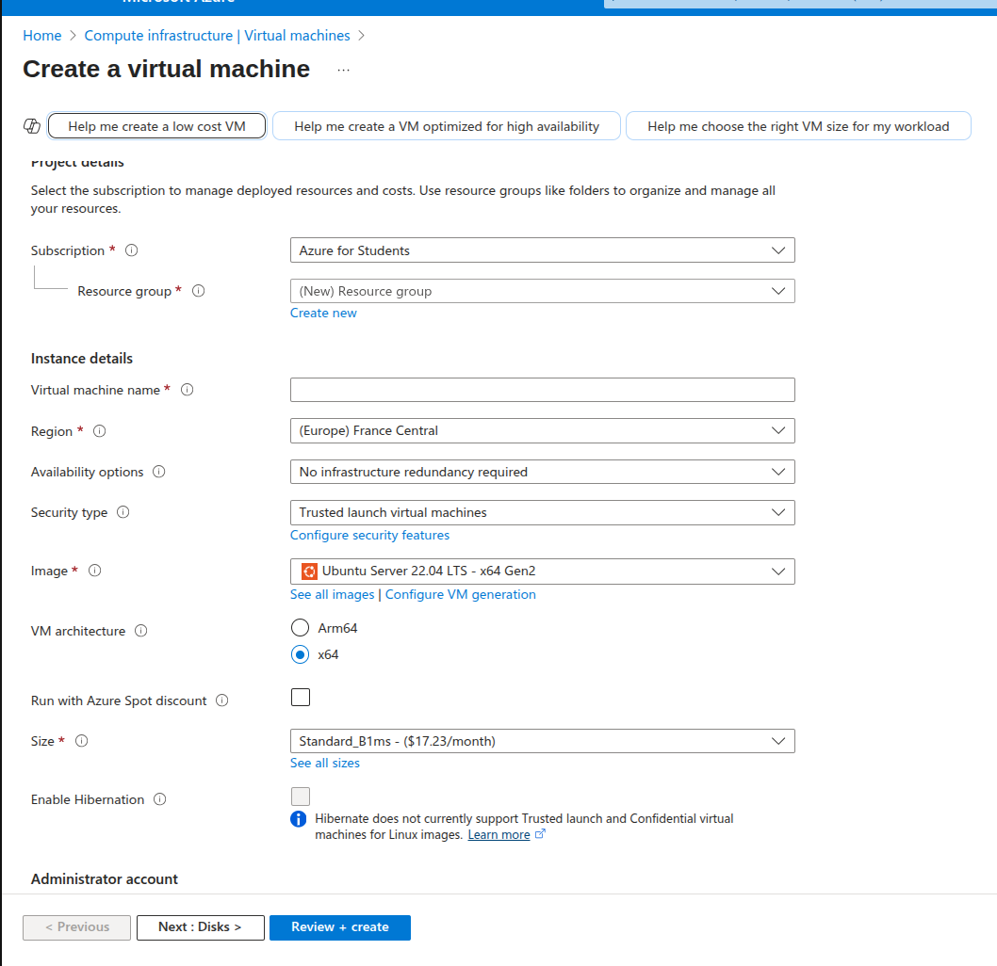Select the Arm64 architecture radio button
The image size is (997, 966).
point(300,628)
